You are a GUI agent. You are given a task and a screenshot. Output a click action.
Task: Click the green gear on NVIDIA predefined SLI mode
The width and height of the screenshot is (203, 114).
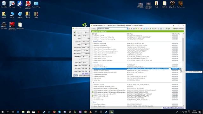click(93, 96)
